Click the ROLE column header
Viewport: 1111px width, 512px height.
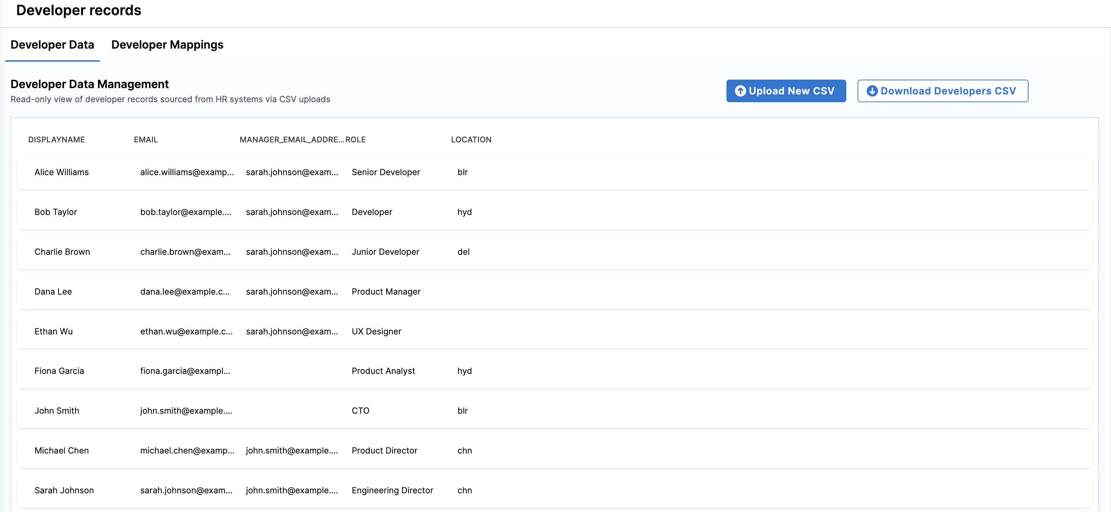coord(356,140)
